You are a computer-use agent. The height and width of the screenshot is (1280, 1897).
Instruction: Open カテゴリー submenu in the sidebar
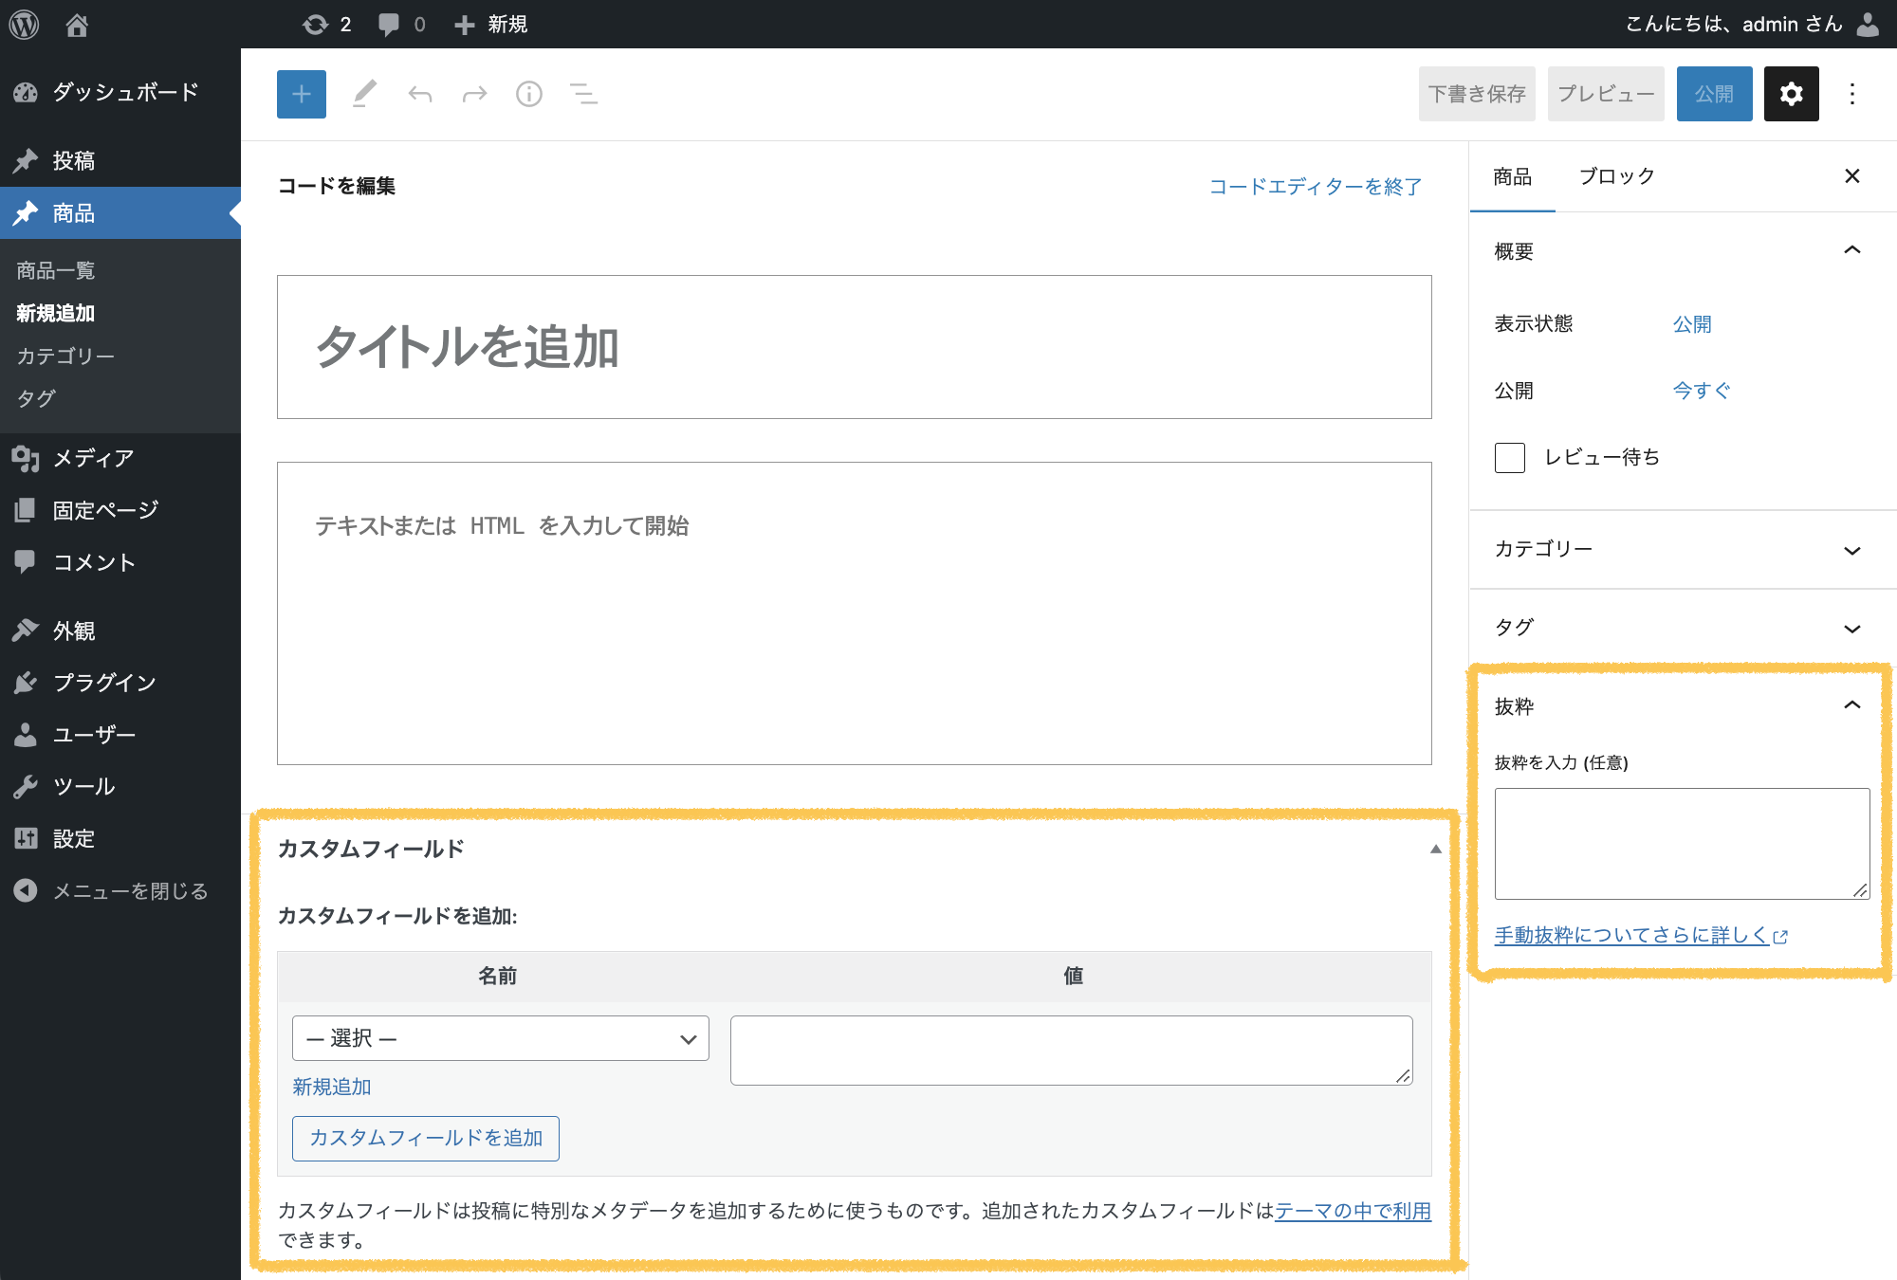coord(65,357)
